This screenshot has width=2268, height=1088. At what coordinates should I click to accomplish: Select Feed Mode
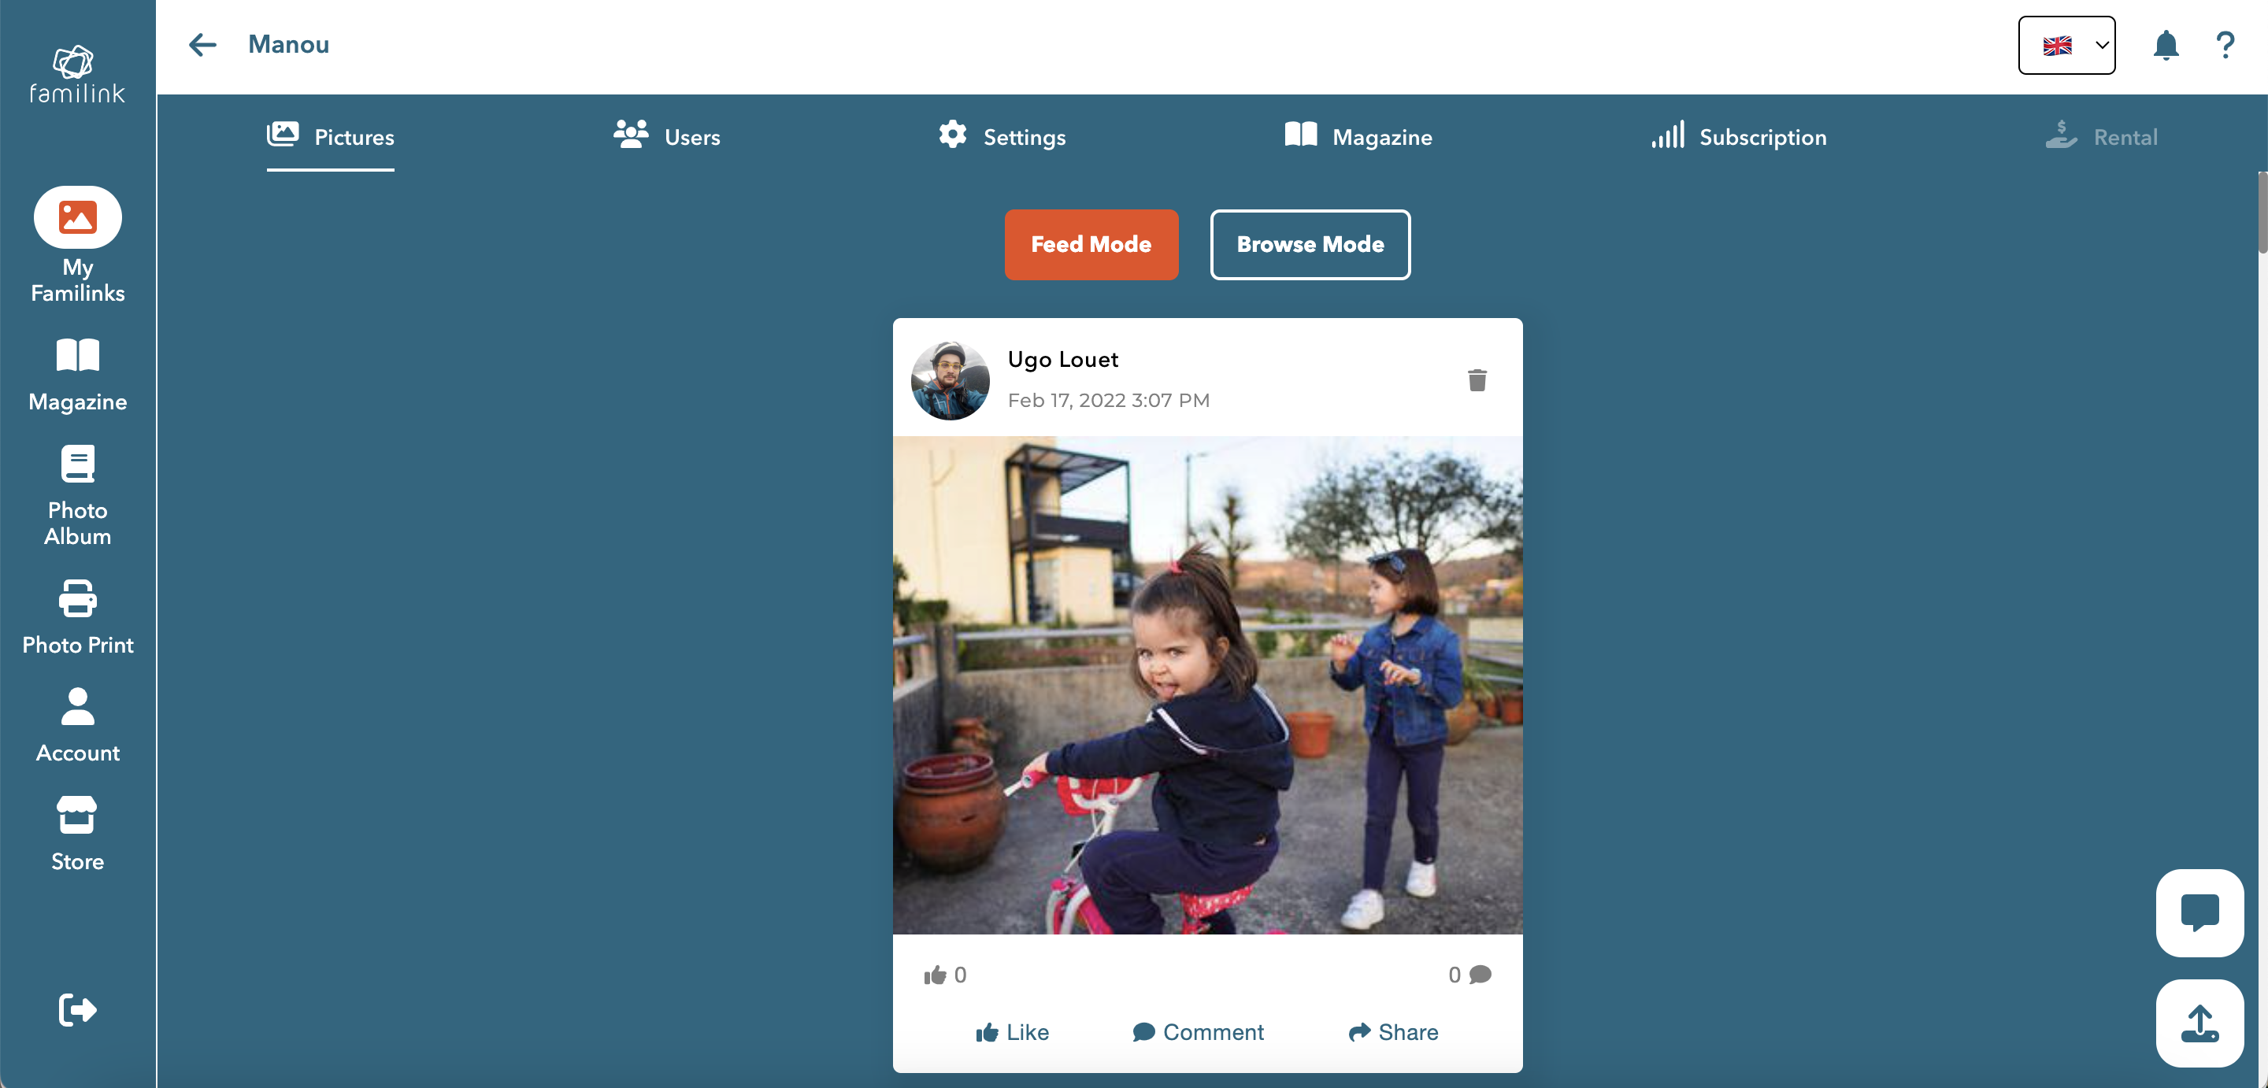click(x=1091, y=244)
